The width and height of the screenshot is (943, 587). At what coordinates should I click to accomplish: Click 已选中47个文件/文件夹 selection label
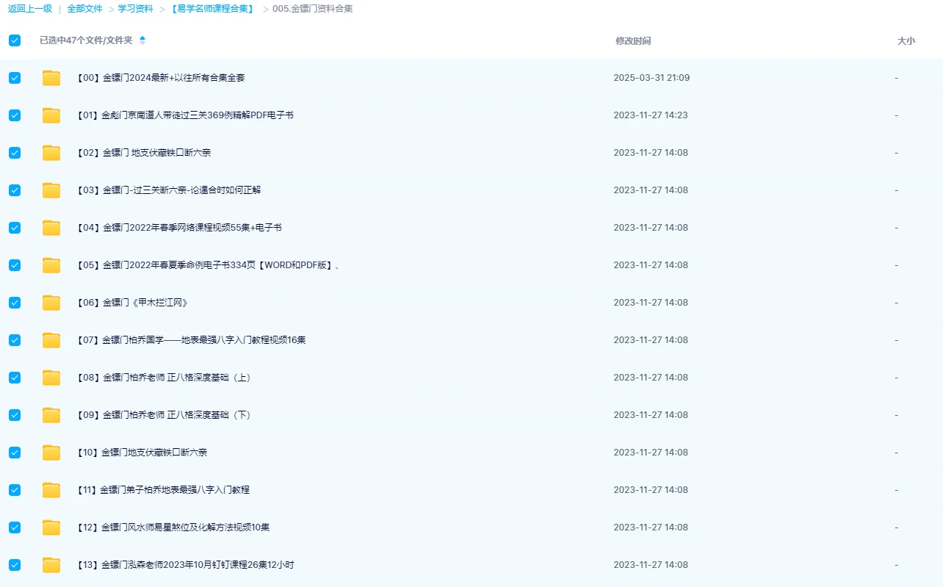click(x=86, y=40)
